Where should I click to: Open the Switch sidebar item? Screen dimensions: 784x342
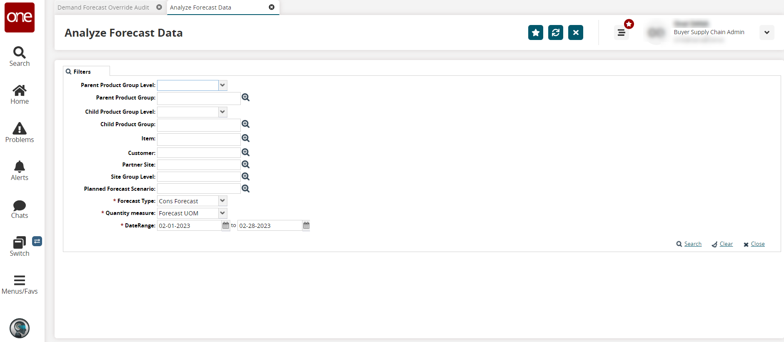pos(20,247)
